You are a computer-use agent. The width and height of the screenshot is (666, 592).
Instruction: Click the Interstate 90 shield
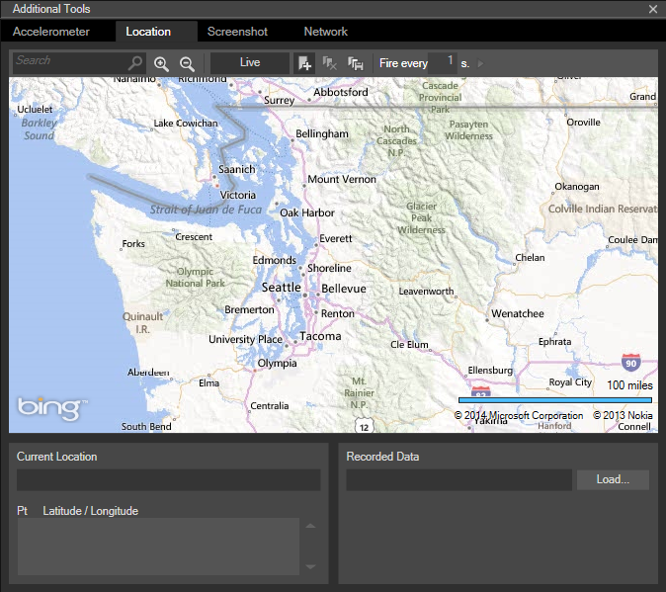click(630, 363)
